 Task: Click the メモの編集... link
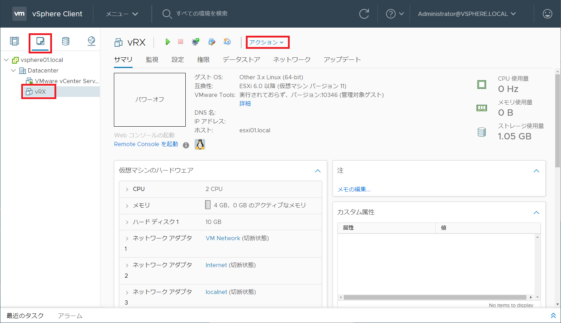[354, 189]
